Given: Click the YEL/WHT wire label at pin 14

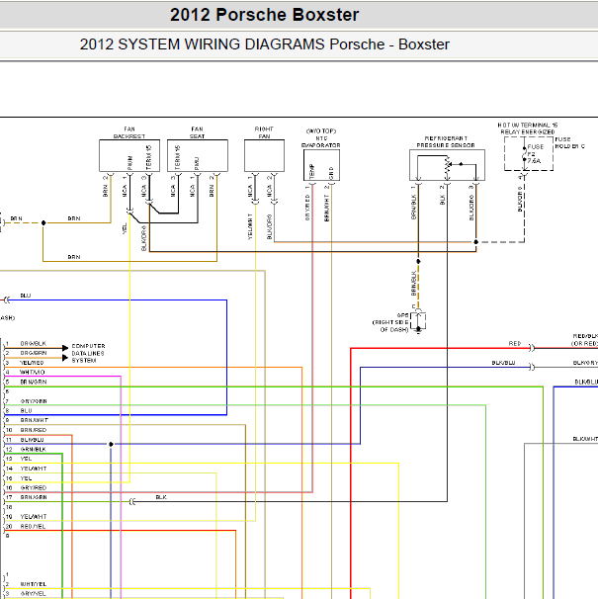Looking at the screenshot, I should tap(34, 469).
